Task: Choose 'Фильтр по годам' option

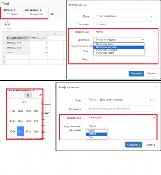Action: coord(119,53)
